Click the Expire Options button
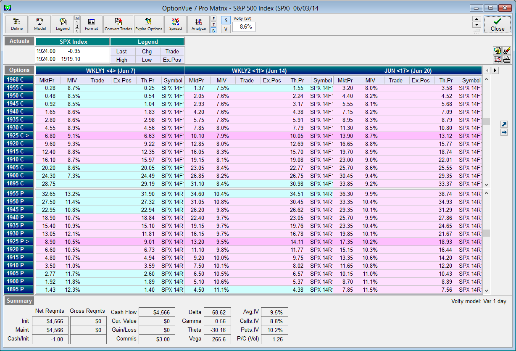Image resolution: width=516 pixels, height=351 pixels. pos(149,24)
